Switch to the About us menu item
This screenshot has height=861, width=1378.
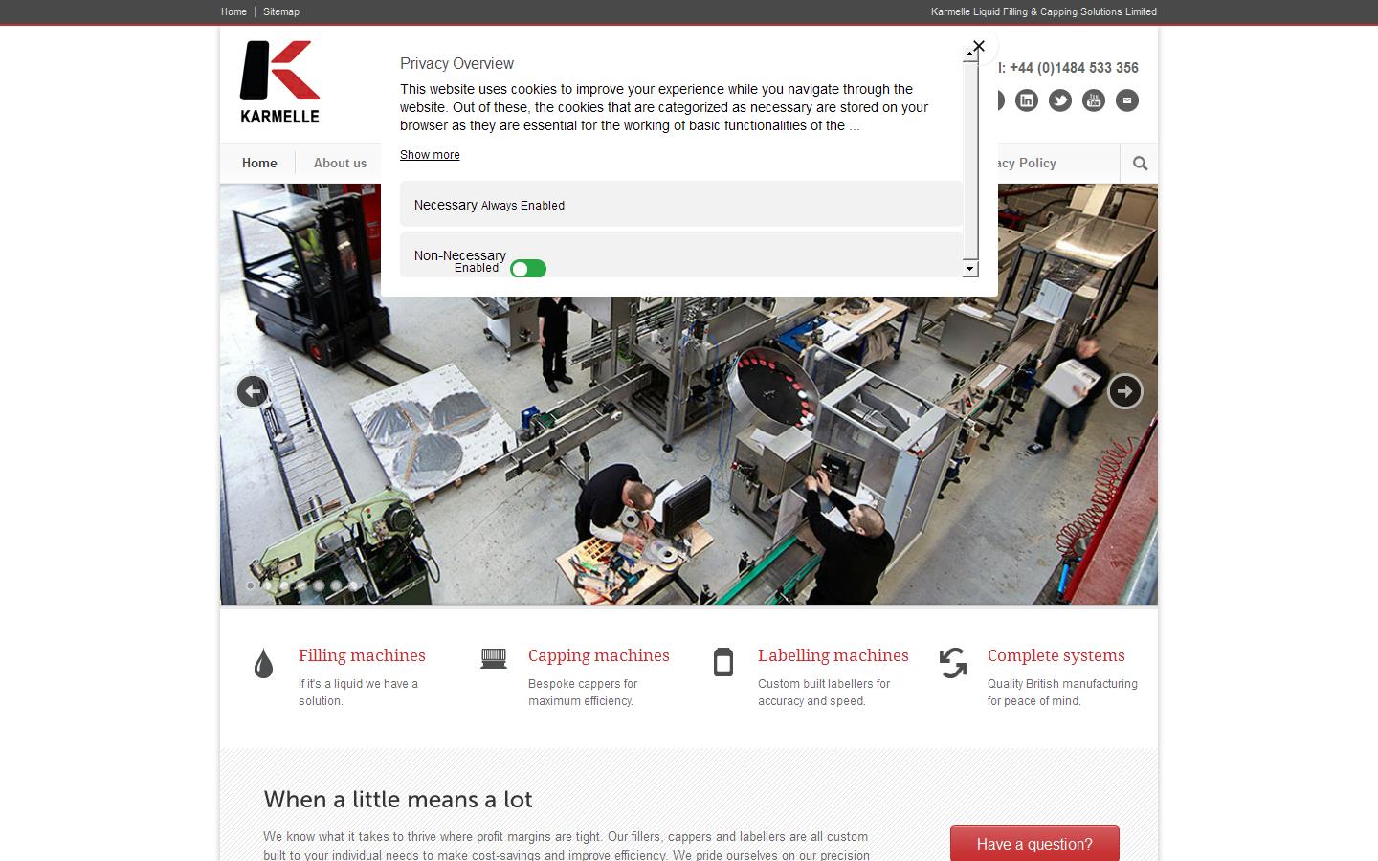point(340,163)
